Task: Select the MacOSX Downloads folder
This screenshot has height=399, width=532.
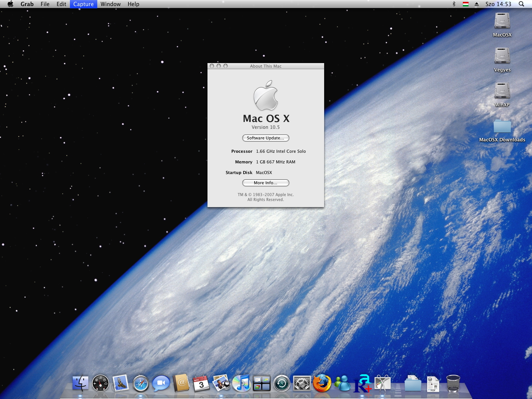Action: click(502, 130)
